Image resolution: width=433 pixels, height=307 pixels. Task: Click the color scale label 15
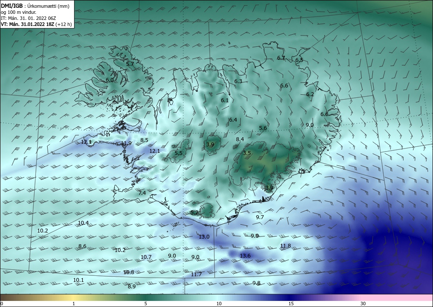[291, 304]
